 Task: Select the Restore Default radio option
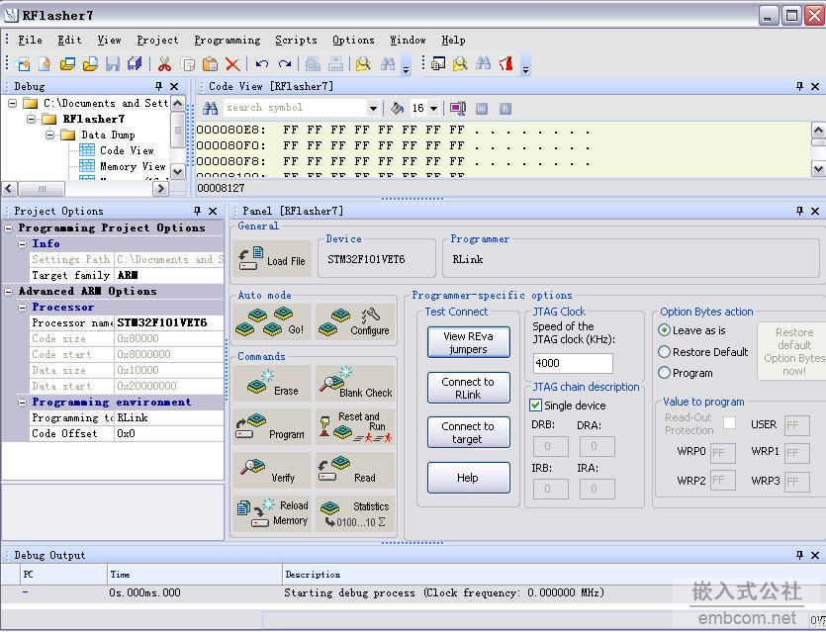pos(665,352)
